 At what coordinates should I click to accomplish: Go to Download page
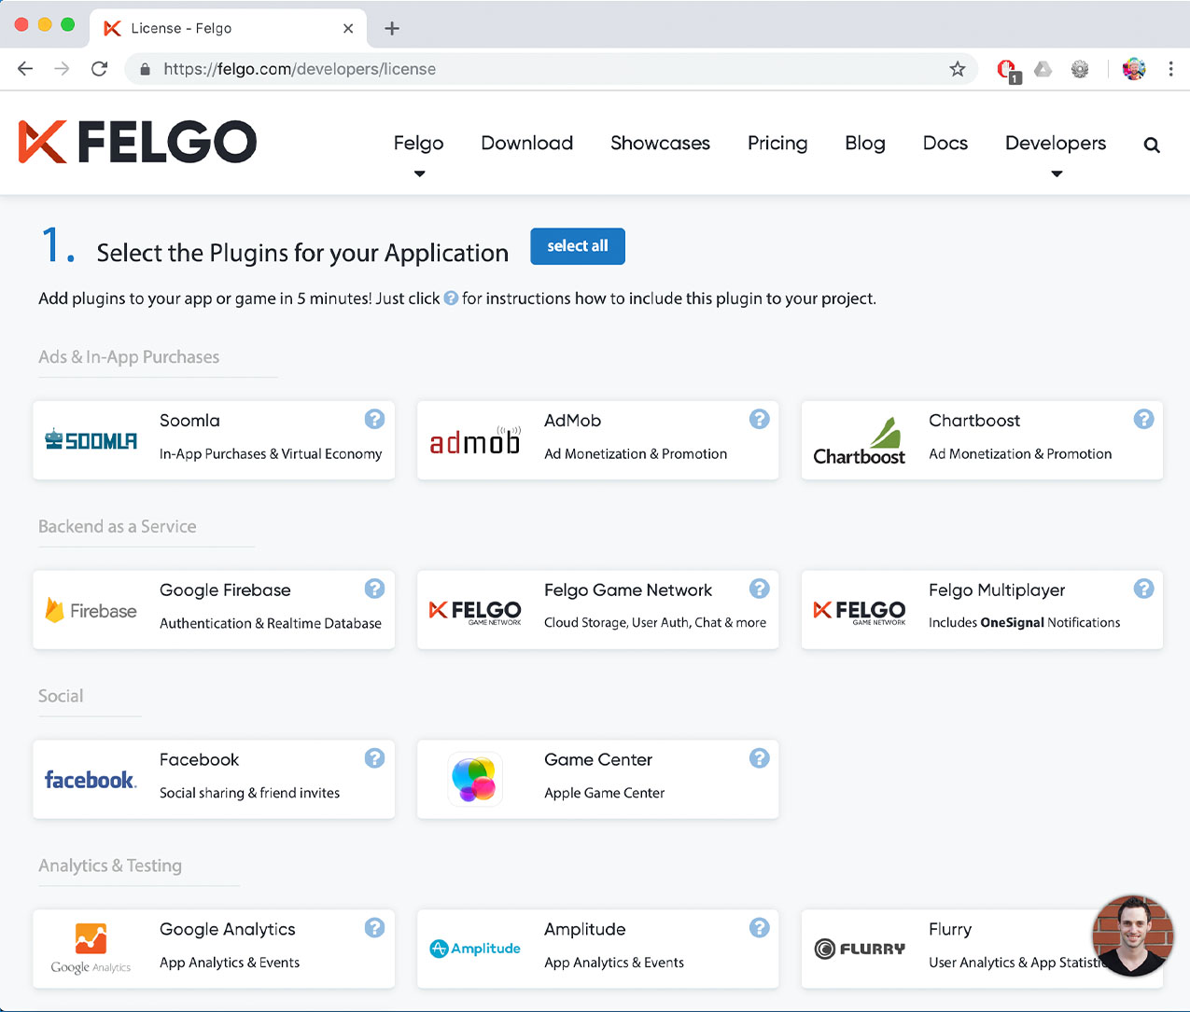click(x=526, y=143)
